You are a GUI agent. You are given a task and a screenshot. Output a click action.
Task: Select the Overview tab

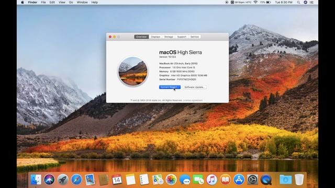141,37
